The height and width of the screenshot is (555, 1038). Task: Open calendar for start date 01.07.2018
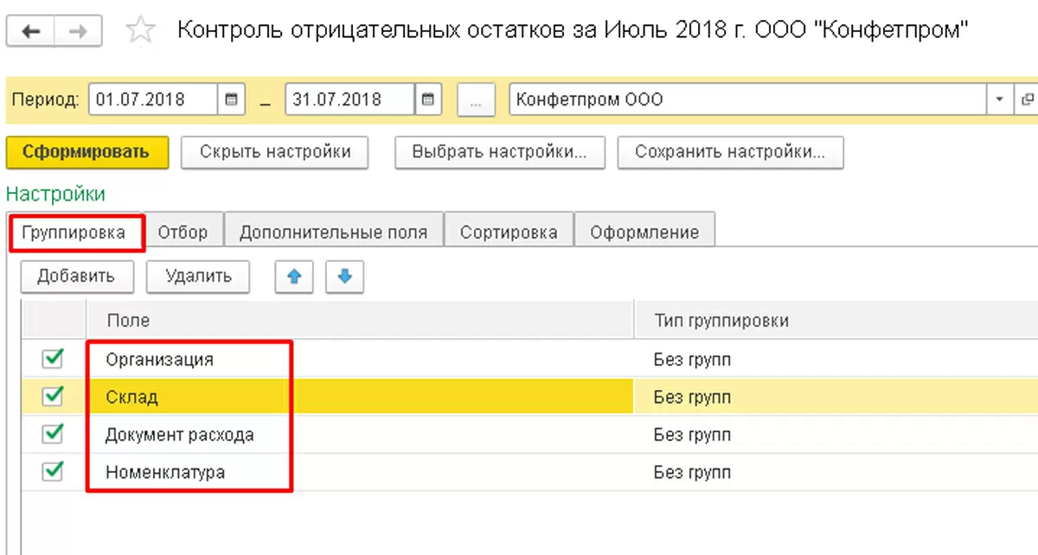[231, 99]
